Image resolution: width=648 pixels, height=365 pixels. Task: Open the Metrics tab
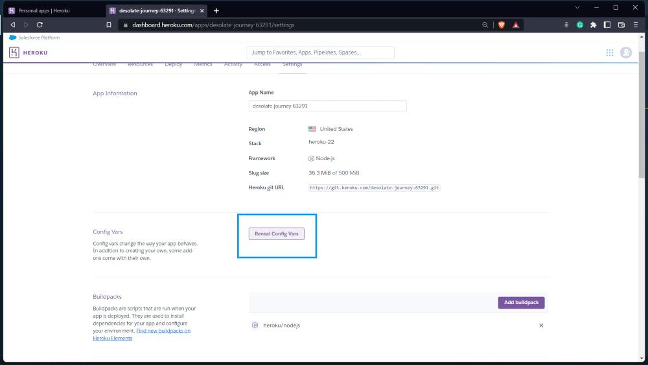coord(203,64)
